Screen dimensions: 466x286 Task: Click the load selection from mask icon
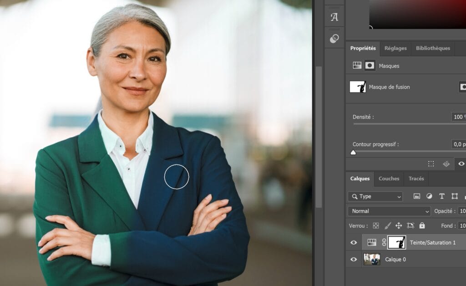(x=431, y=164)
